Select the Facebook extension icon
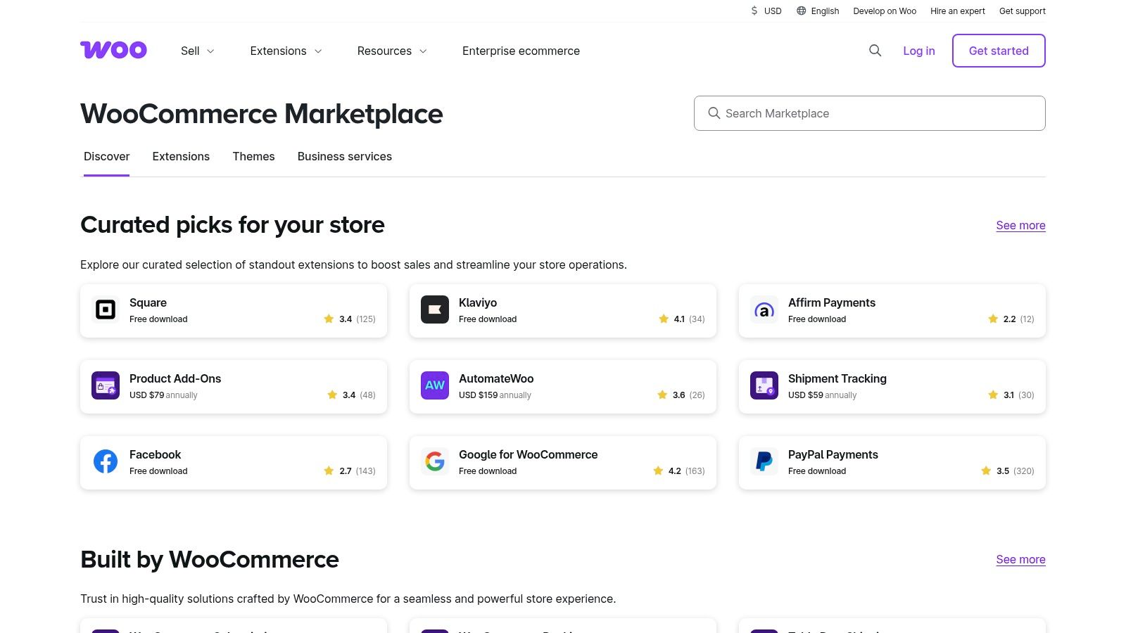Image resolution: width=1126 pixels, height=633 pixels. tap(105, 461)
